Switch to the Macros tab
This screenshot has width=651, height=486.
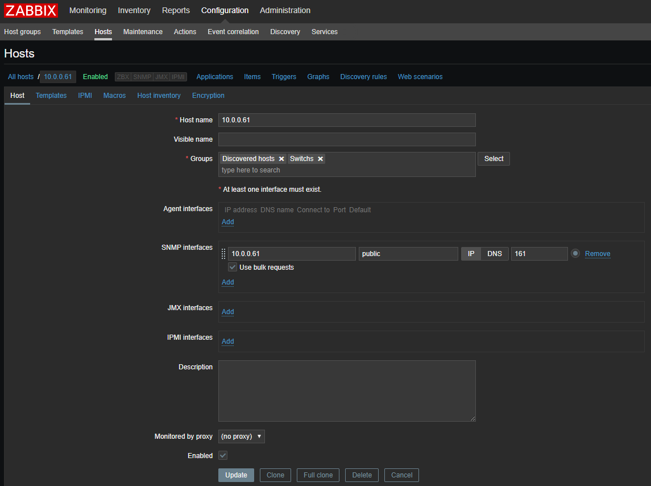(114, 96)
